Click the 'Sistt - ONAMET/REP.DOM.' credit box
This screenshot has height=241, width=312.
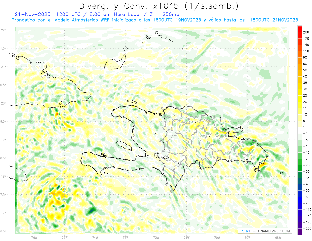tap(265, 231)
